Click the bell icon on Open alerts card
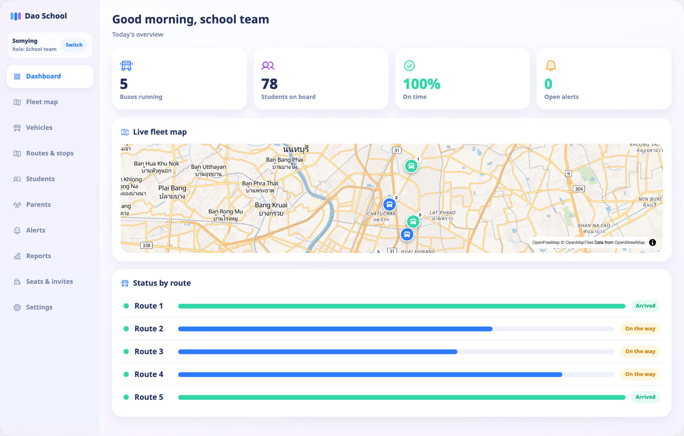The width and height of the screenshot is (684, 436). (x=551, y=65)
